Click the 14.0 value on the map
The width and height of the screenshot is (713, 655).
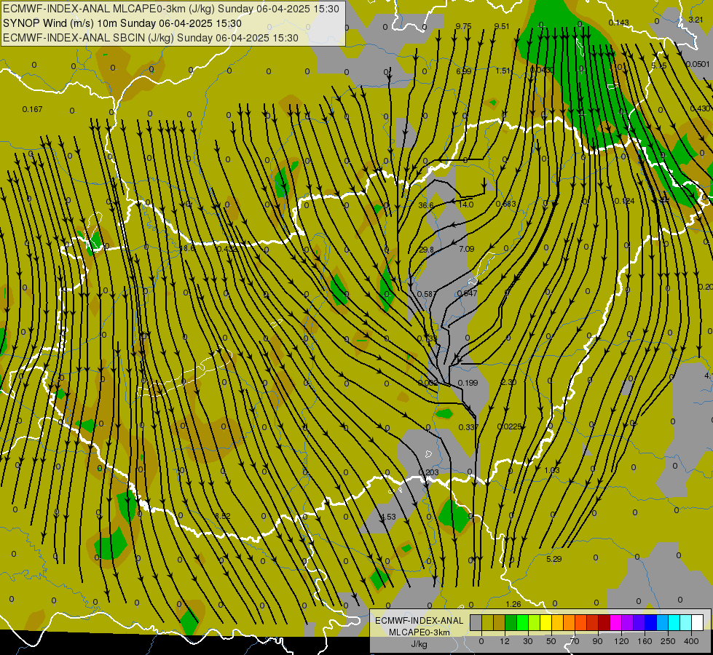tap(466, 205)
